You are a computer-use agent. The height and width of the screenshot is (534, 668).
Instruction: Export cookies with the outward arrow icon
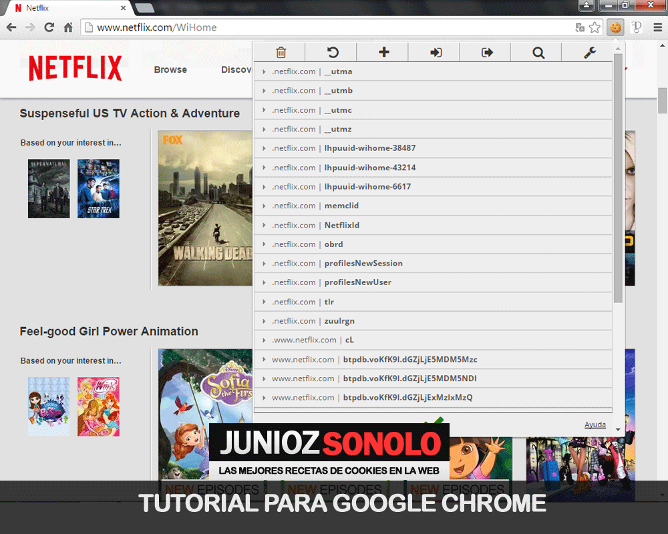486,52
